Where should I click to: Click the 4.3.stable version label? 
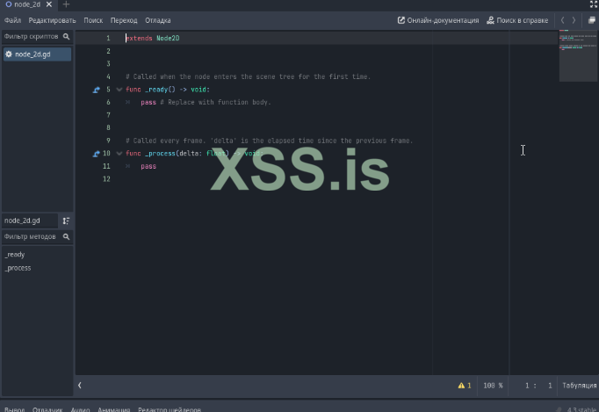[581, 409]
